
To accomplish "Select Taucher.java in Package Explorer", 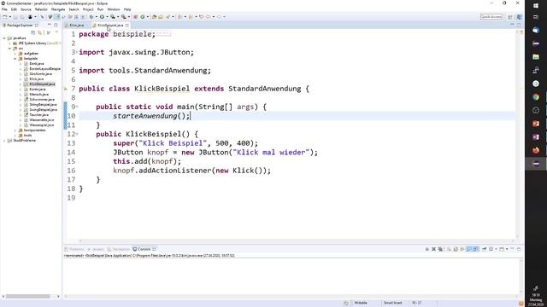I will tap(38, 115).
